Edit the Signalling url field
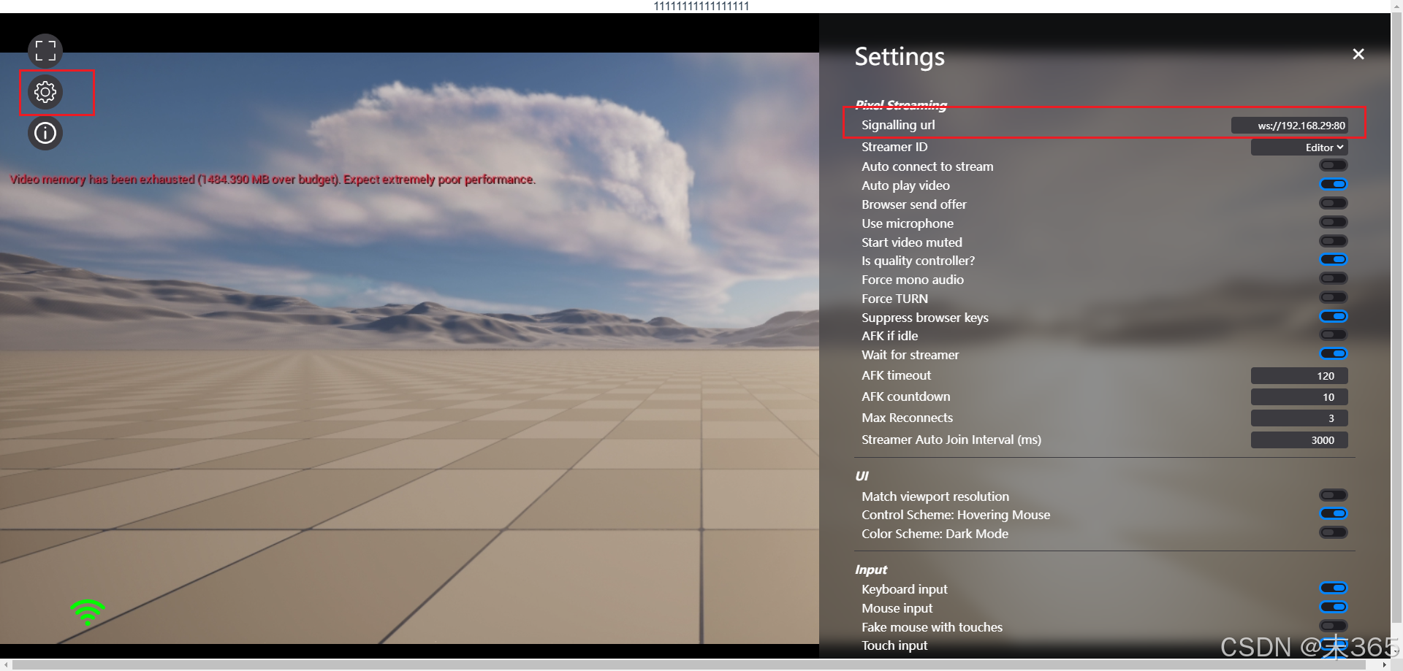1403x671 pixels. [1290, 125]
